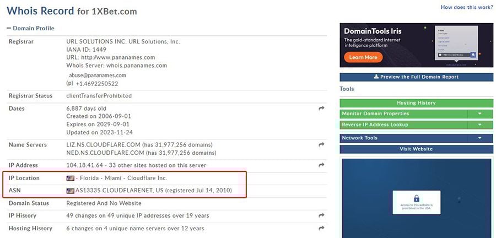Image resolution: width=496 pixels, height=238 pixels.
Task: Click Preview the Full Domain Report
Action: 416,77
